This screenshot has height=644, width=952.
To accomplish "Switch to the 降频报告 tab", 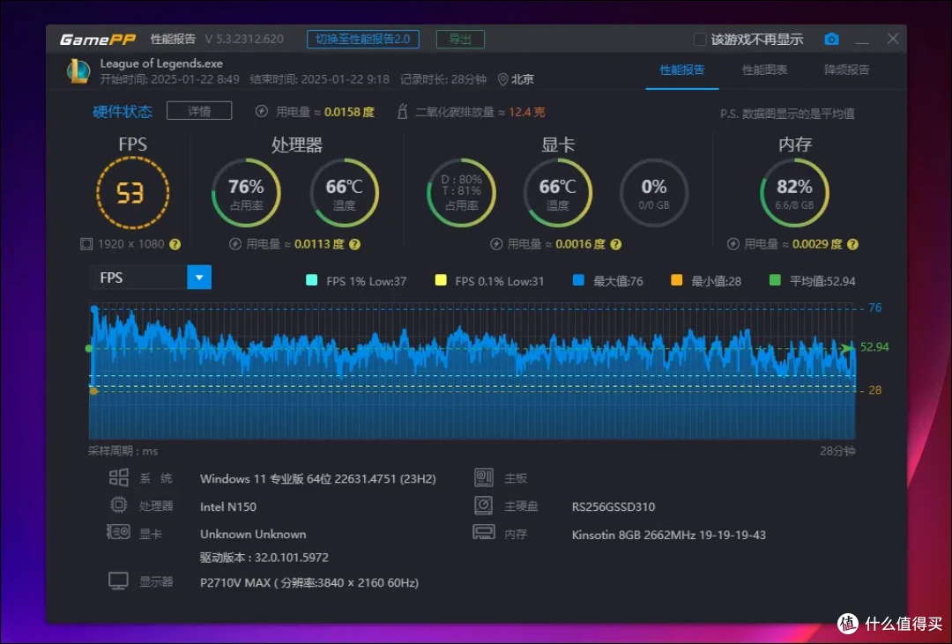I will coord(846,70).
